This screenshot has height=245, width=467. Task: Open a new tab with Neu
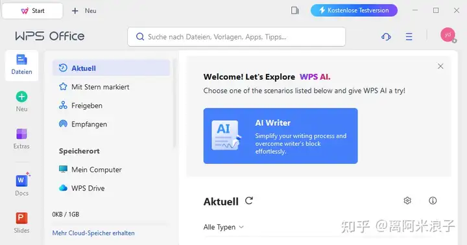(x=84, y=11)
